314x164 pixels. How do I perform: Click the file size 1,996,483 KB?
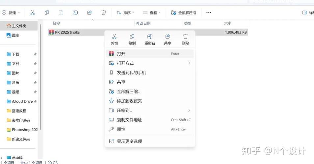[x=236, y=32]
